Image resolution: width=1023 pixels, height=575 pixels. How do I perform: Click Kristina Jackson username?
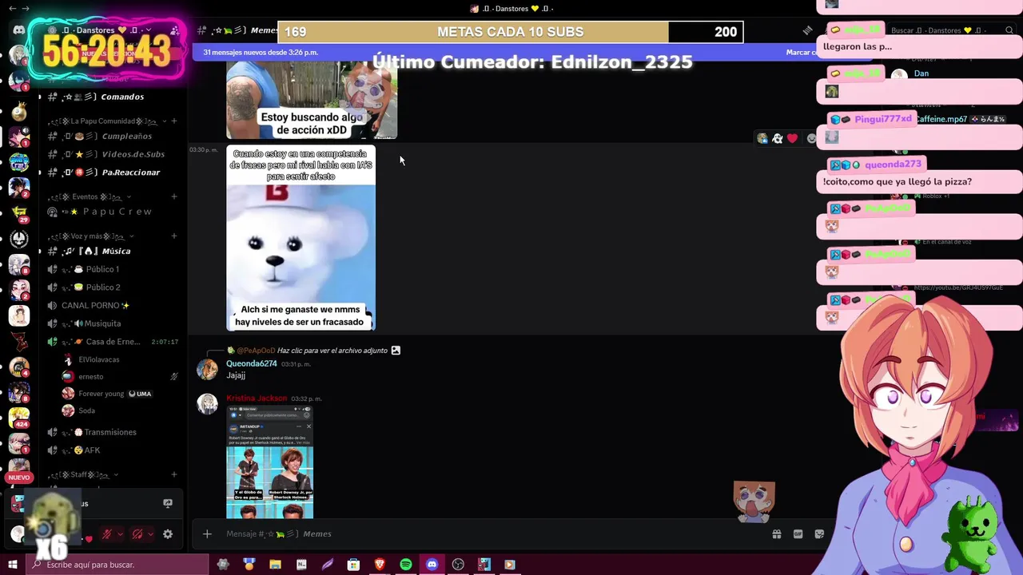coord(257,398)
